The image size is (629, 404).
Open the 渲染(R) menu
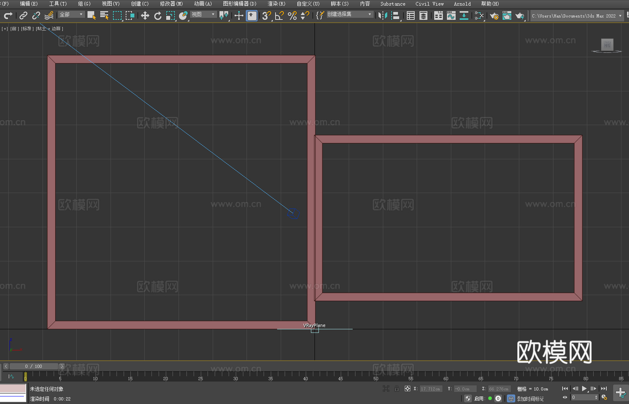(x=276, y=4)
